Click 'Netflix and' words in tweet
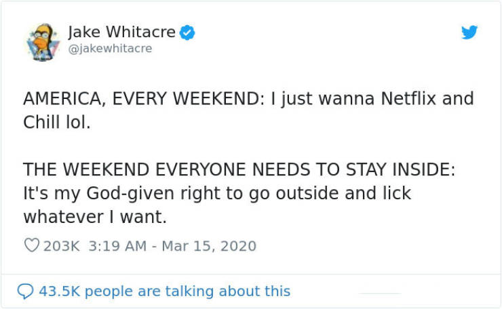 [427, 98]
